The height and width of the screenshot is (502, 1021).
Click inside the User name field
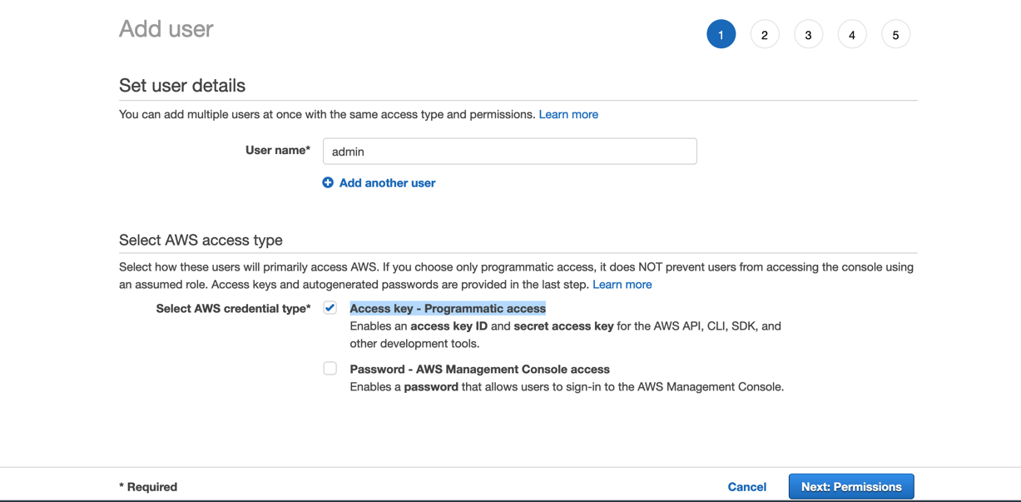point(509,151)
